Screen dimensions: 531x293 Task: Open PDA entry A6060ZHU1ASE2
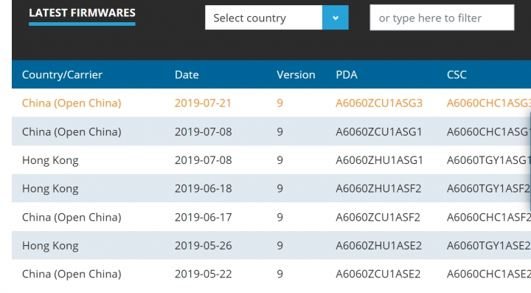coord(378,245)
